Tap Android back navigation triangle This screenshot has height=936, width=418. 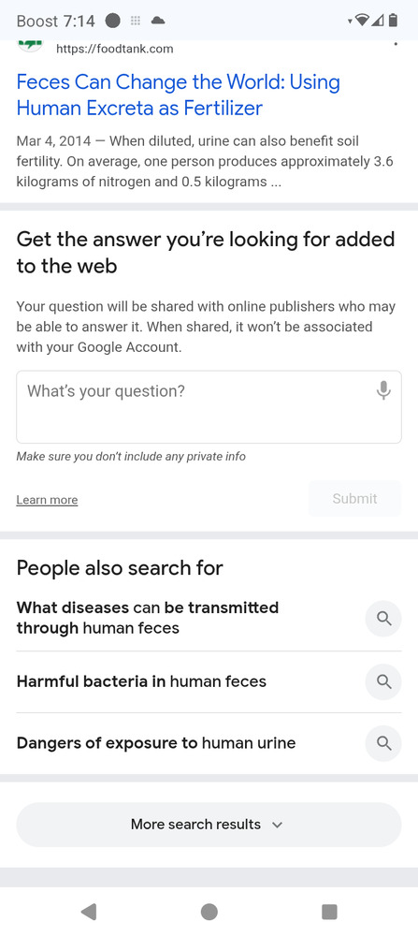click(88, 912)
